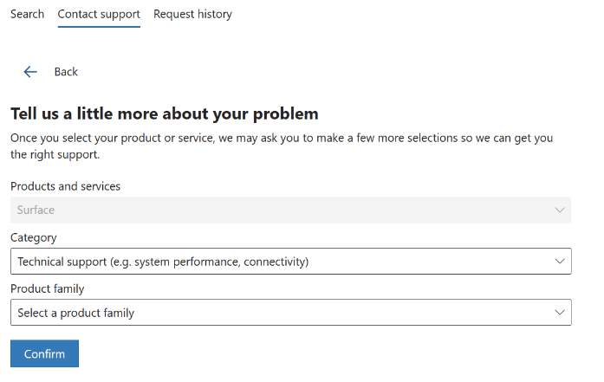Open the Search tab
This screenshot has height=382, width=604.
pos(27,14)
